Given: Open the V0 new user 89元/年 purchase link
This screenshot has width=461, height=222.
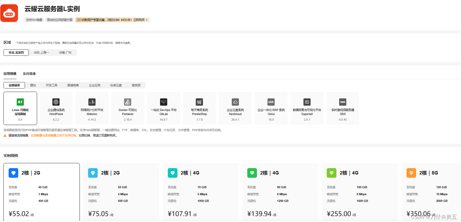Looking at the screenshot, I should point(112,20).
